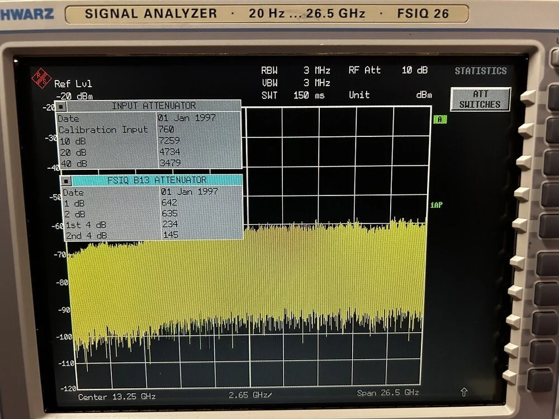Click the FSIQ B13 ATTENUATOR window menu icon
This screenshot has height=419, width=559.
(65, 180)
